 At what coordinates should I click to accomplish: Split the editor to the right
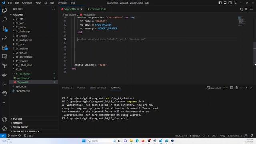pyautogui.click(x=246, y=9)
